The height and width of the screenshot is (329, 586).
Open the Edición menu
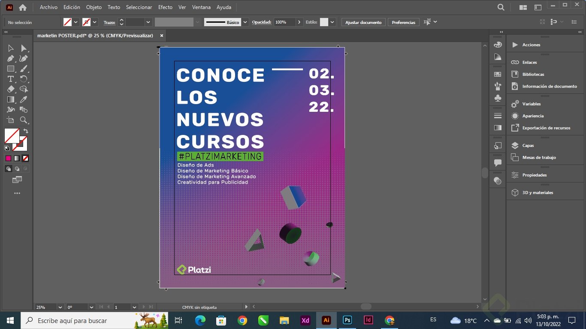point(72,7)
